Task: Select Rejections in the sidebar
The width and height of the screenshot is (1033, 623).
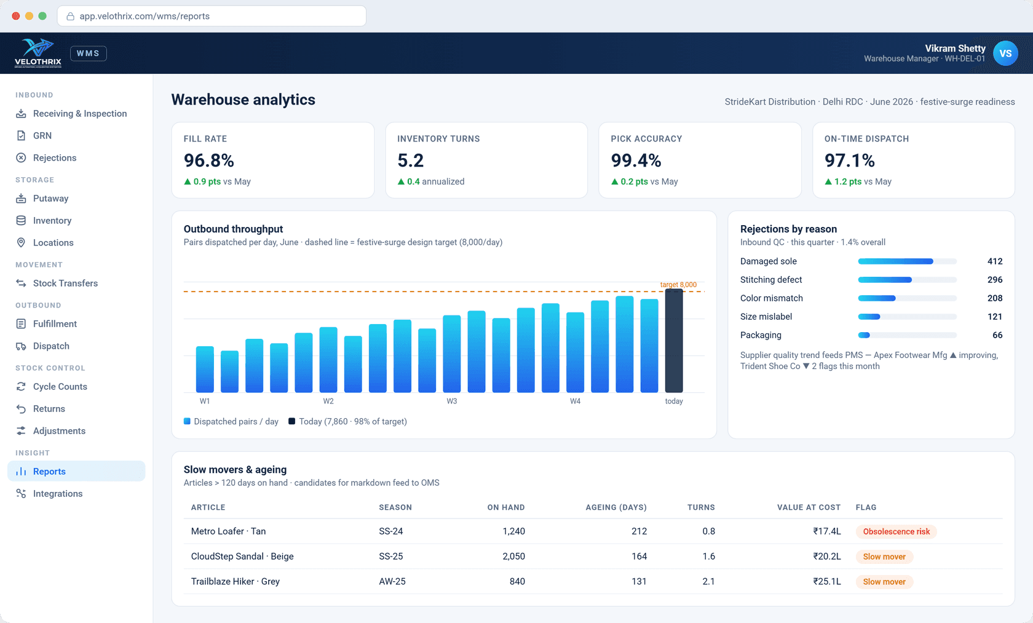Action: (76, 158)
